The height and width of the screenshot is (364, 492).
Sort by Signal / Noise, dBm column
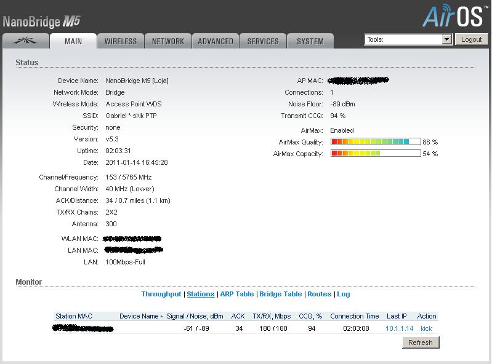coord(195,316)
